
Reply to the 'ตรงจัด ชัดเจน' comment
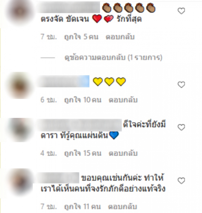[x=120, y=37]
